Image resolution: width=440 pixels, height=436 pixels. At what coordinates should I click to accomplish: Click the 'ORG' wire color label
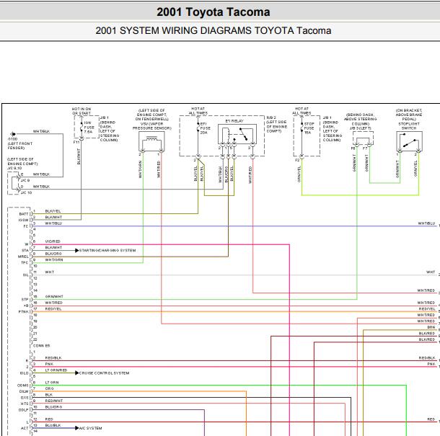(x=49, y=388)
